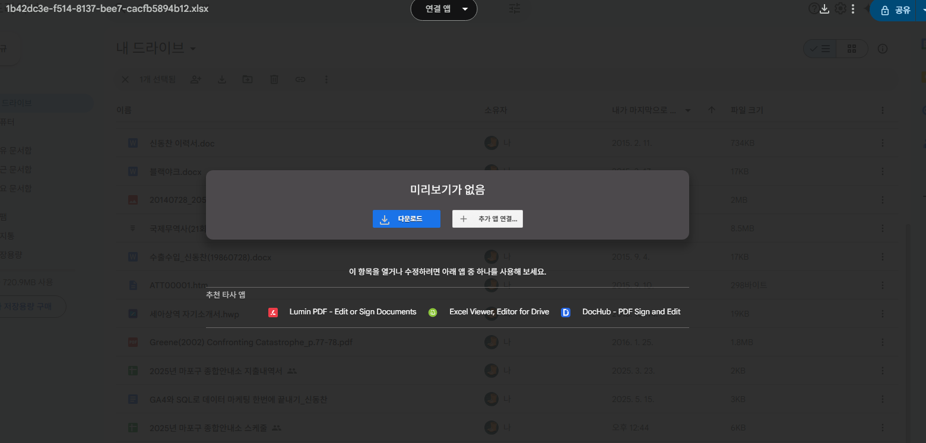Click the tune sliders icon in the top bar
Image resolution: width=926 pixels, height=443 pixels.
point(515,9)
